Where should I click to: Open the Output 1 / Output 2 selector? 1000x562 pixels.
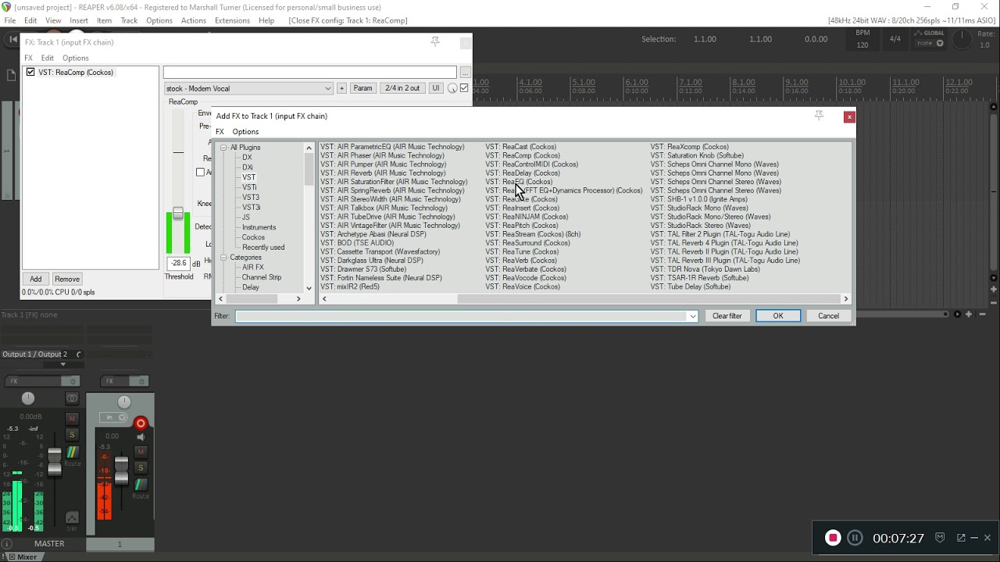click(34, 354)
